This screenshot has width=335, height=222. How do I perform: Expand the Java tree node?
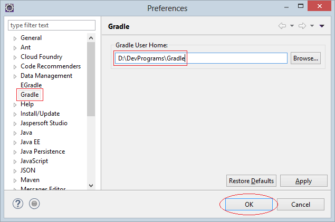pos(15,134)
